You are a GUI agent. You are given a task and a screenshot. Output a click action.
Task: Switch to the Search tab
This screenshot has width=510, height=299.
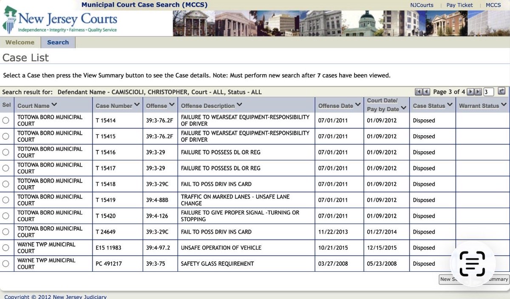click(x=58, y=42)
